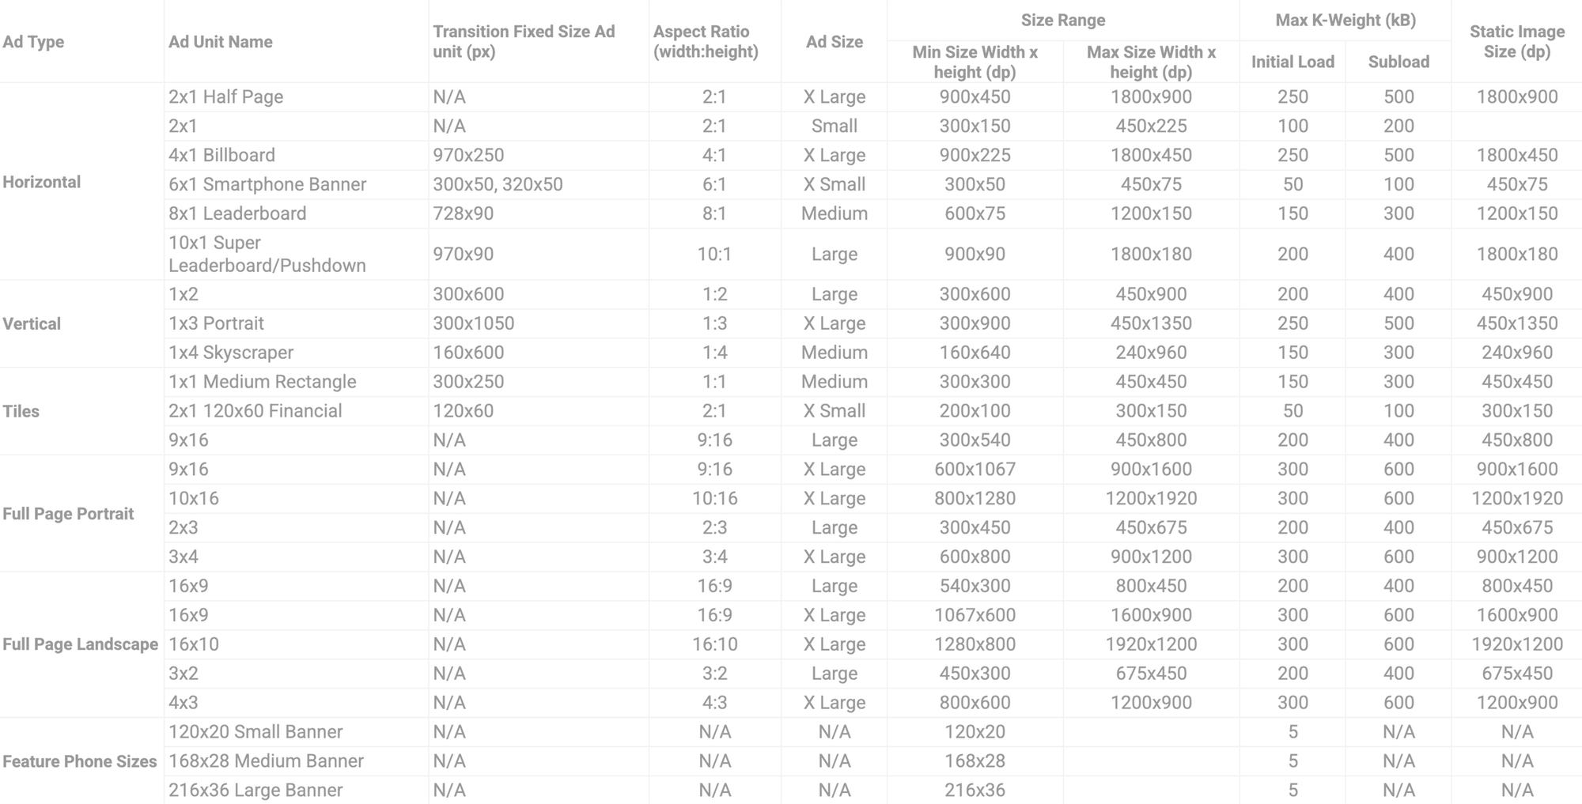Screen dimensions: 1582x804
Task: Click the '6x1 Smartphone Banner' cell
Action: (267, 184)
